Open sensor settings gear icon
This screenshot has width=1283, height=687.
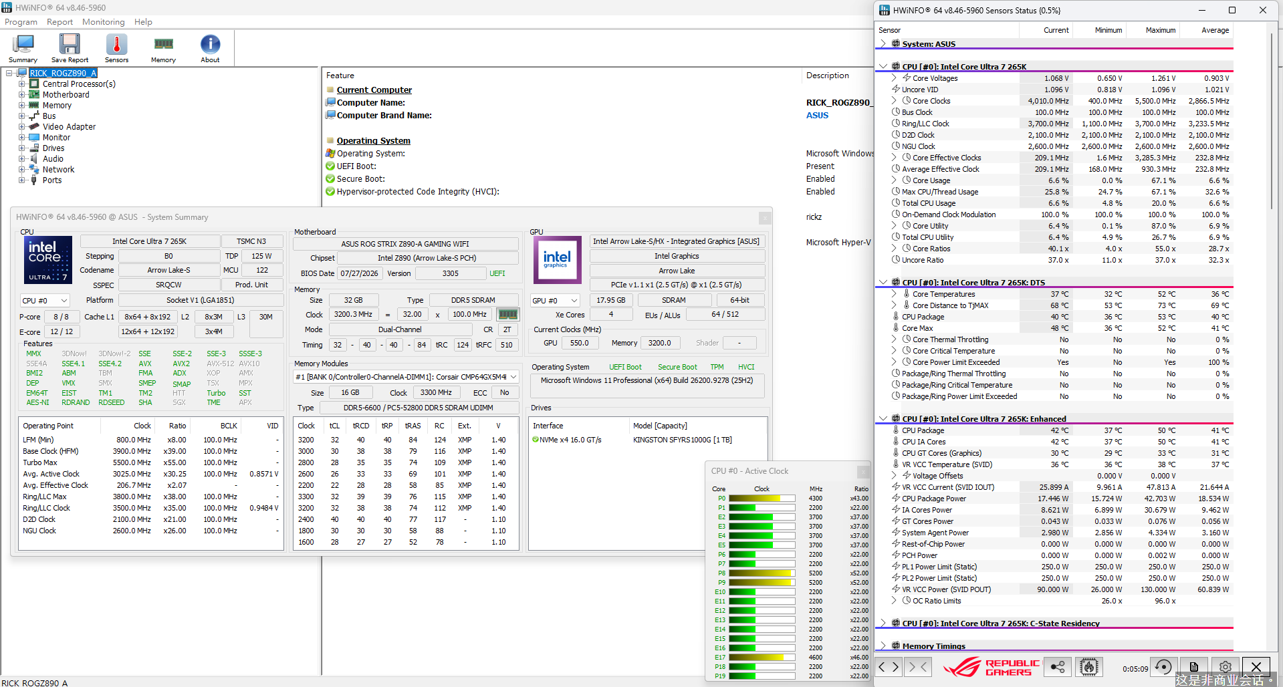(1225, 667)
